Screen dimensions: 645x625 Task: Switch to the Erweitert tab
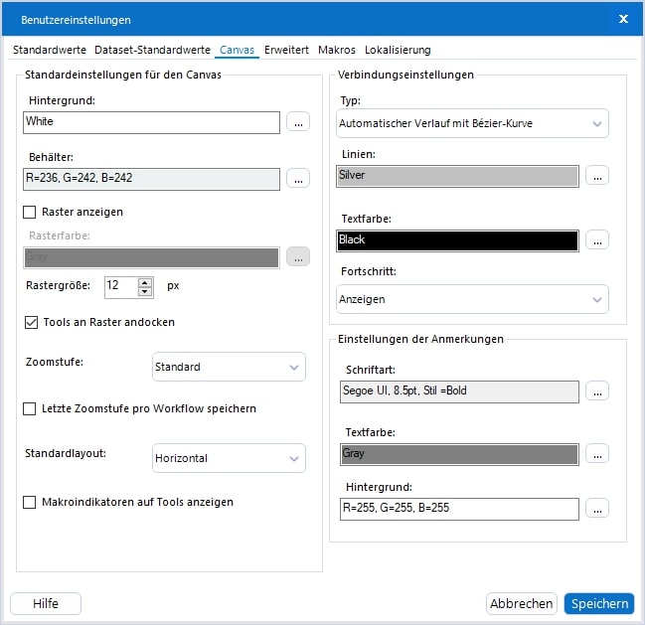tap(286, 50)
